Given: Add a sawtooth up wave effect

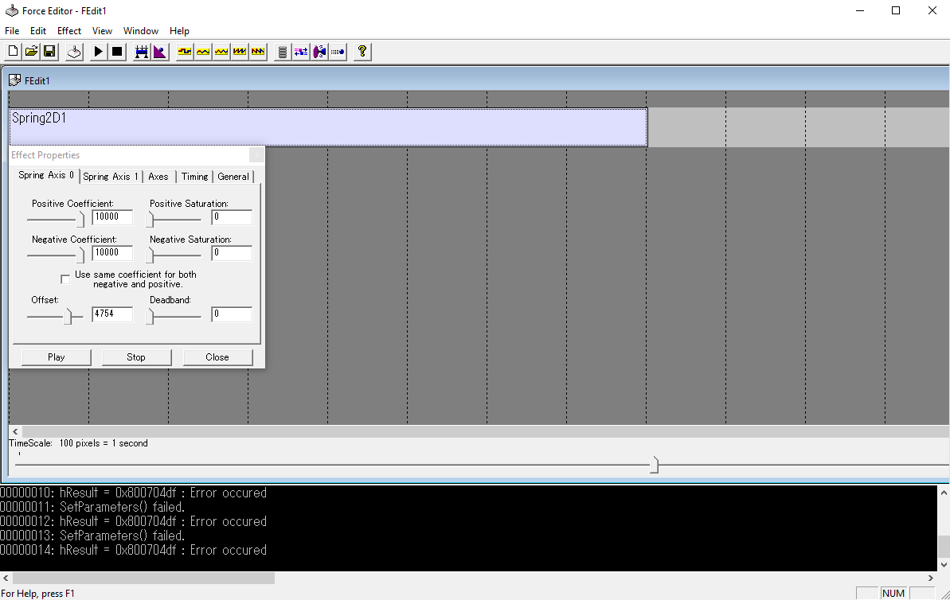Looking at the screenshot, I should point(240,52).
